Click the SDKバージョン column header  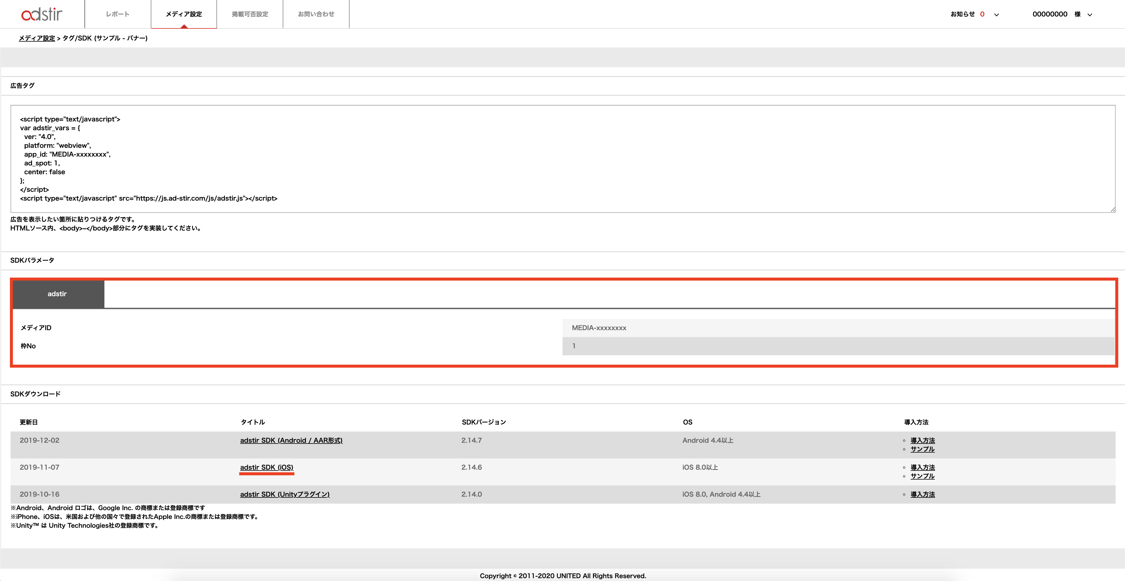pos(483,422)
